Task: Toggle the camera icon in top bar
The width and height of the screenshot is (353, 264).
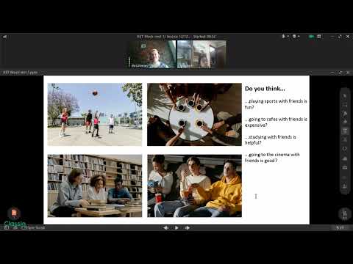Action: (294, 36)
